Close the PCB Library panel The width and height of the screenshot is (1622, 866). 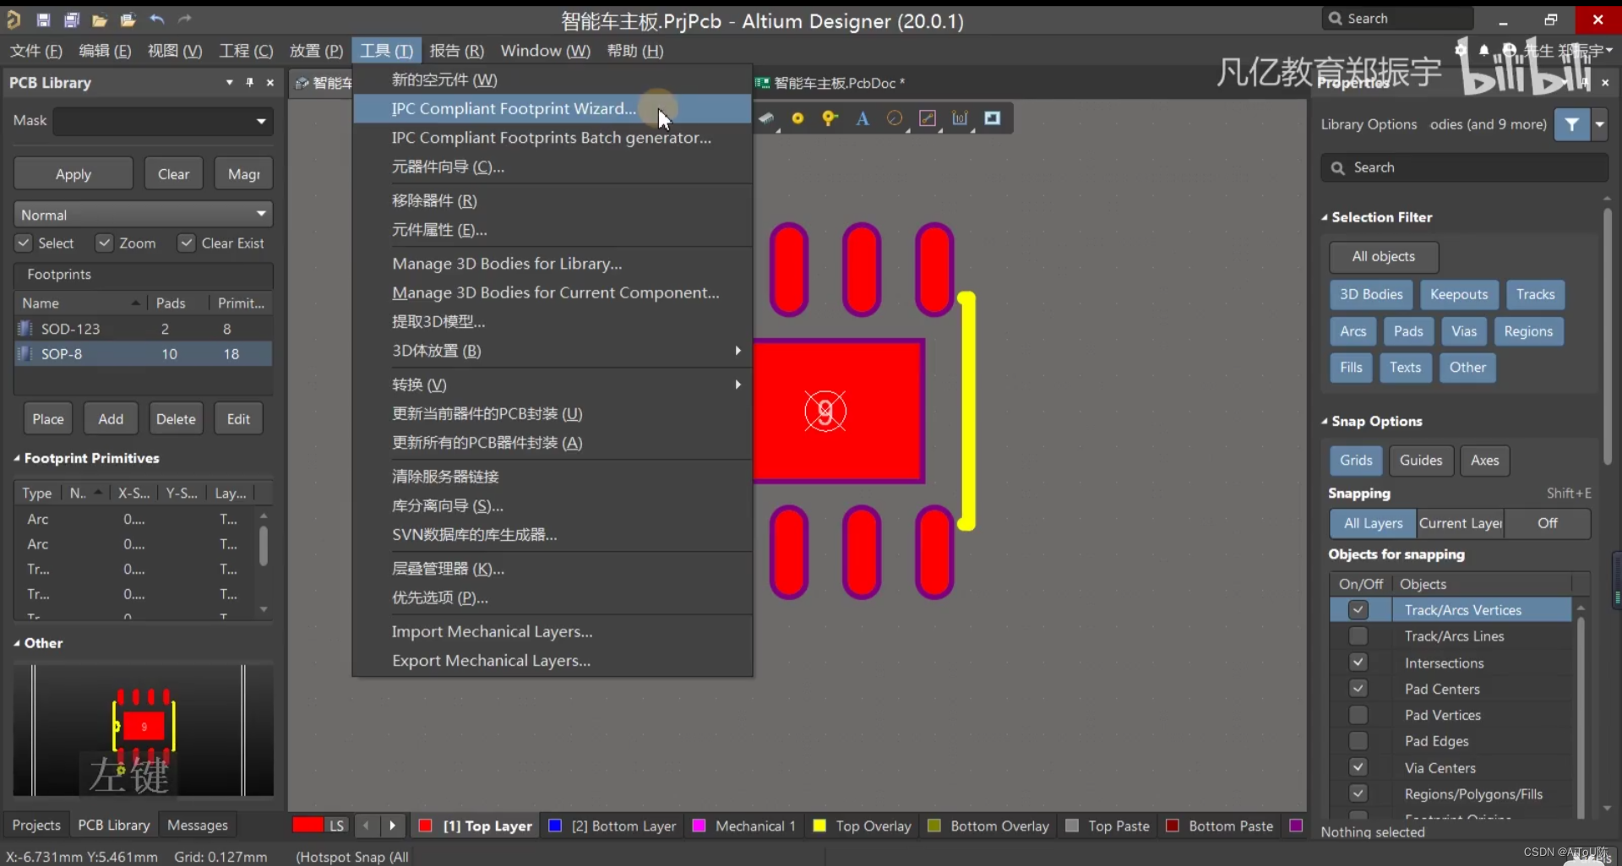tap(270, 82)
